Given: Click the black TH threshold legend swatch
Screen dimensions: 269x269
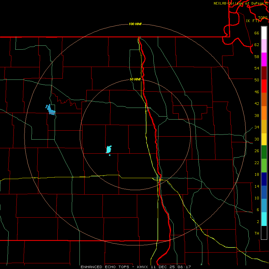Looking at the screenshot, I should coord(264,233).
